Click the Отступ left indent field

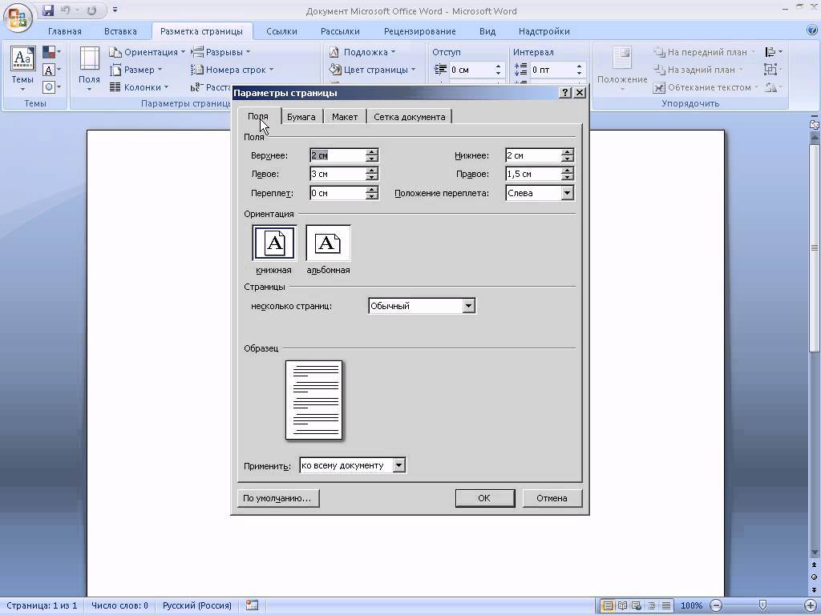coord(471,70)
